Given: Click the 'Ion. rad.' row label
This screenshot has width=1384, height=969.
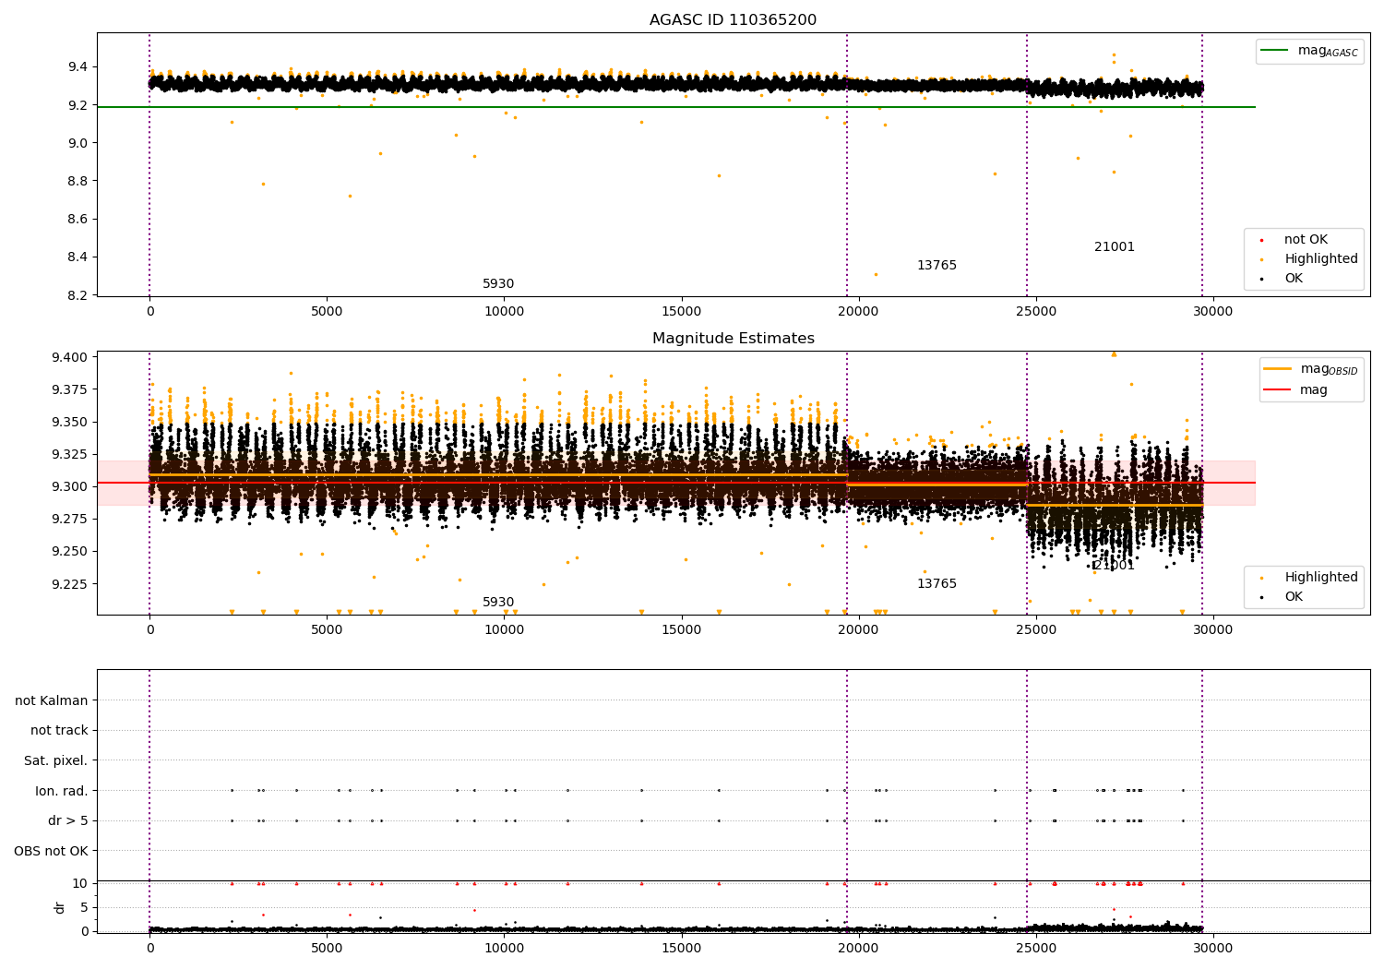Looking at the screenshot, I should coord(62,791).
